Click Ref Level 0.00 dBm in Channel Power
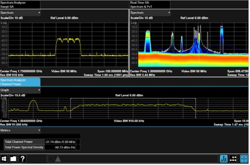Screen dimensions: 250x165 click(129, 95)
